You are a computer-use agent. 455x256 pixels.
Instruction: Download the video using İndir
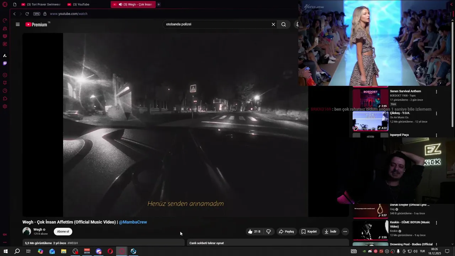330,231
